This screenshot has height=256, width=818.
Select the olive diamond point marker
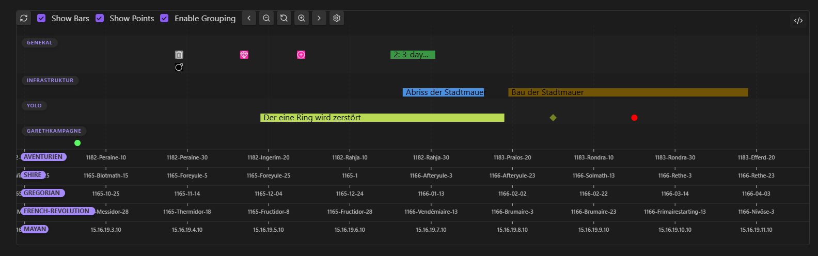click(x=553, y=118)
